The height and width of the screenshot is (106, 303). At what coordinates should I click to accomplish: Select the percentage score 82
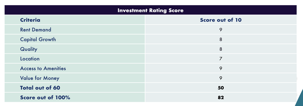pyautogui.click(x=221, y=97)
